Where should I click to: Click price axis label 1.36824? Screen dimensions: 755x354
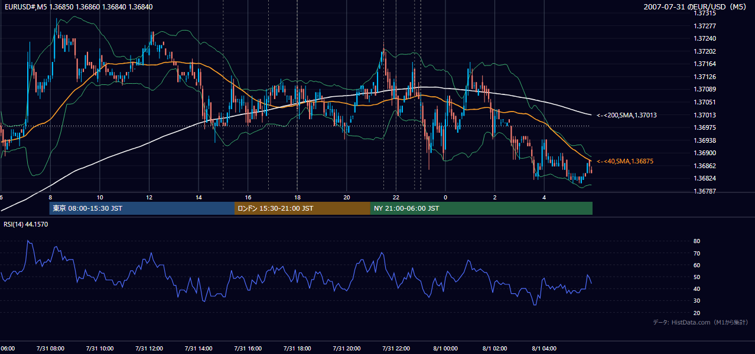[x=705, y=178]
